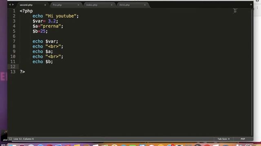This screenshot has height=146, width=261.
Task: Click the "prerna" string value
Action: [x=51, y=26]
